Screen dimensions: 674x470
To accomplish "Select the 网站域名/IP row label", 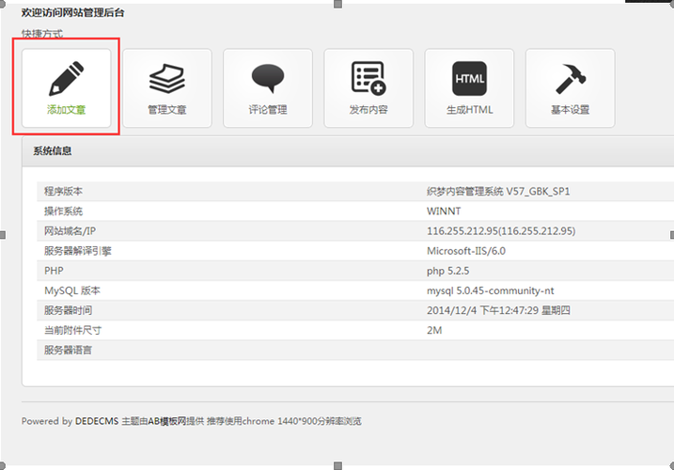I will tap(71, 231).
